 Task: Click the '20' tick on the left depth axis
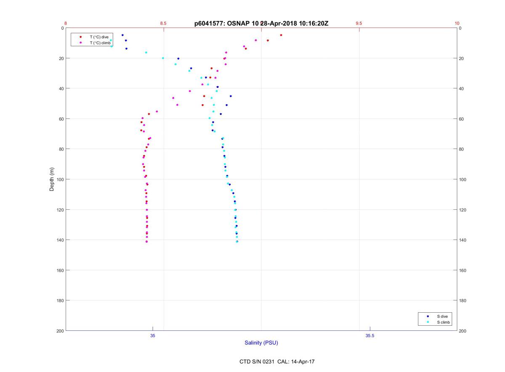(x=61, y=58)
